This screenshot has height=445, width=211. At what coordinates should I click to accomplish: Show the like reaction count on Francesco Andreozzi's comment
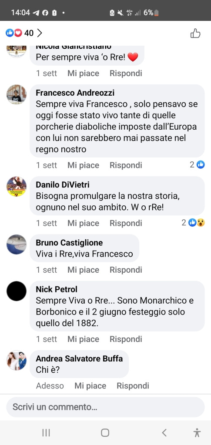click(198, 164)
